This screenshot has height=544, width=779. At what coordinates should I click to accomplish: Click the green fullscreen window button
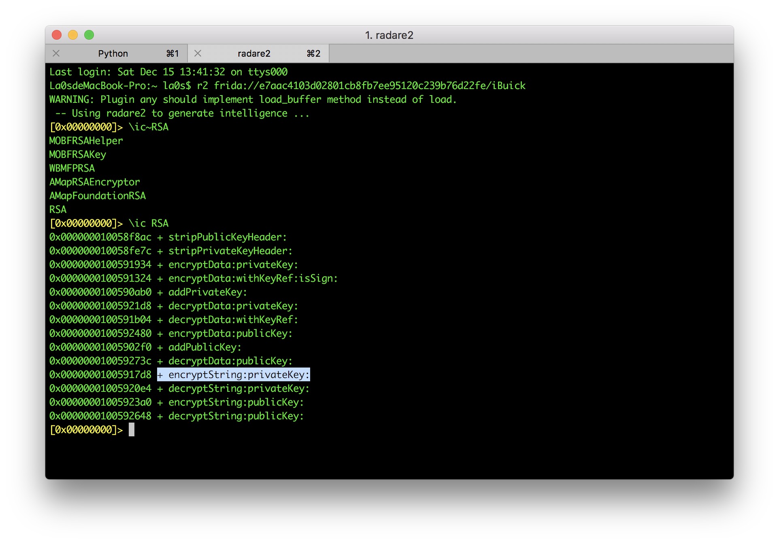(89, 35)
